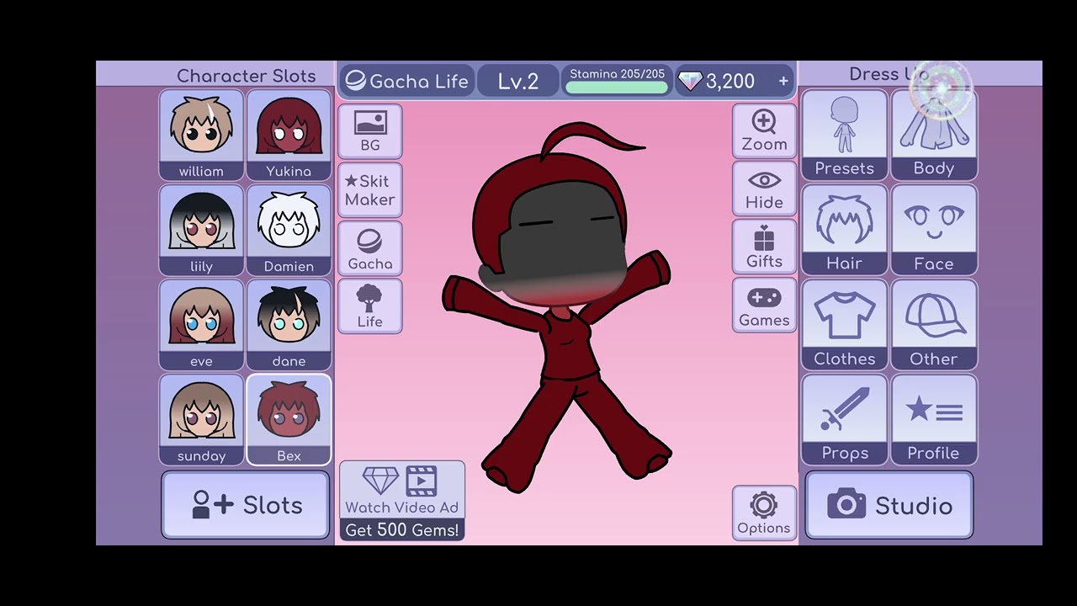1077x606 pixels.
Task: Open the Gacha menu
Action: (x=370, y=249)
